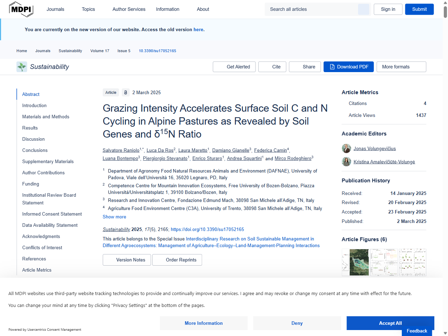The image size is (448, 336).
Task: Click Jonas Volungevičius editor avatar
Action: (x=346, y=148)
